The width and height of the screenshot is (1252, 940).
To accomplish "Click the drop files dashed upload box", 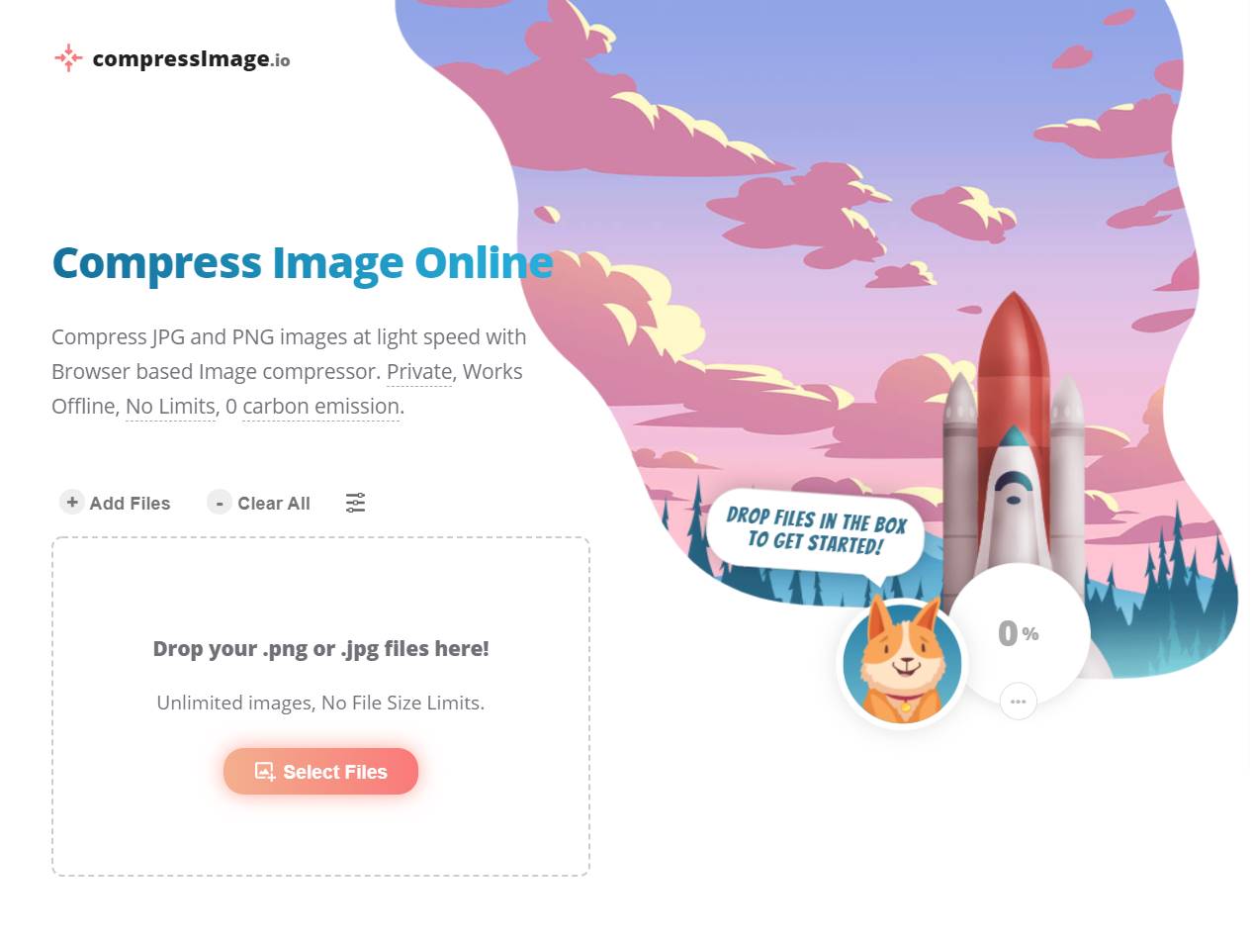I will 320,706.
